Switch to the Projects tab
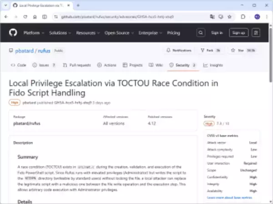The width and height of the screenshot is (273, 204). point(132,65)
